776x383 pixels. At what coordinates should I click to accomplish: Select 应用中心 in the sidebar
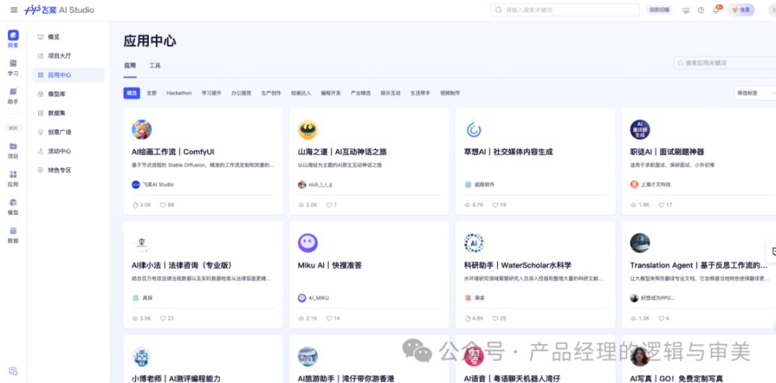[x=68, y=75]
